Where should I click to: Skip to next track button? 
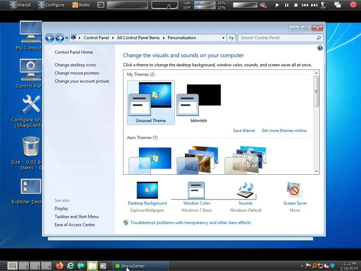click(314, 5)
